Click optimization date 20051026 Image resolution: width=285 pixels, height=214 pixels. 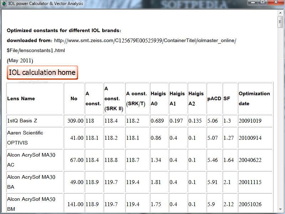coord(250,204)
